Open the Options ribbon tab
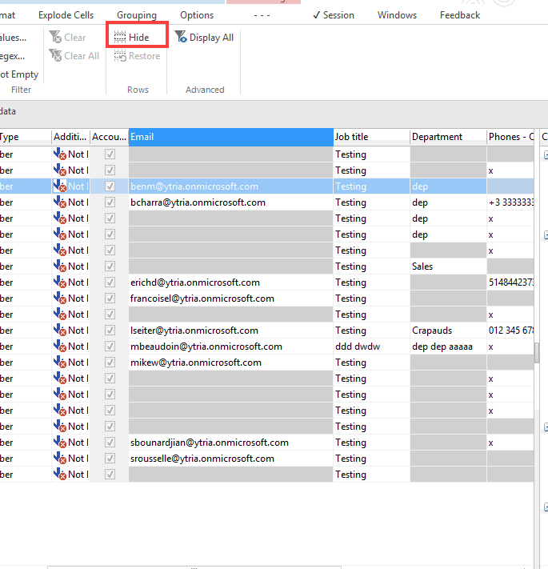This screenshot has height=569, width=548. (197, 15)
